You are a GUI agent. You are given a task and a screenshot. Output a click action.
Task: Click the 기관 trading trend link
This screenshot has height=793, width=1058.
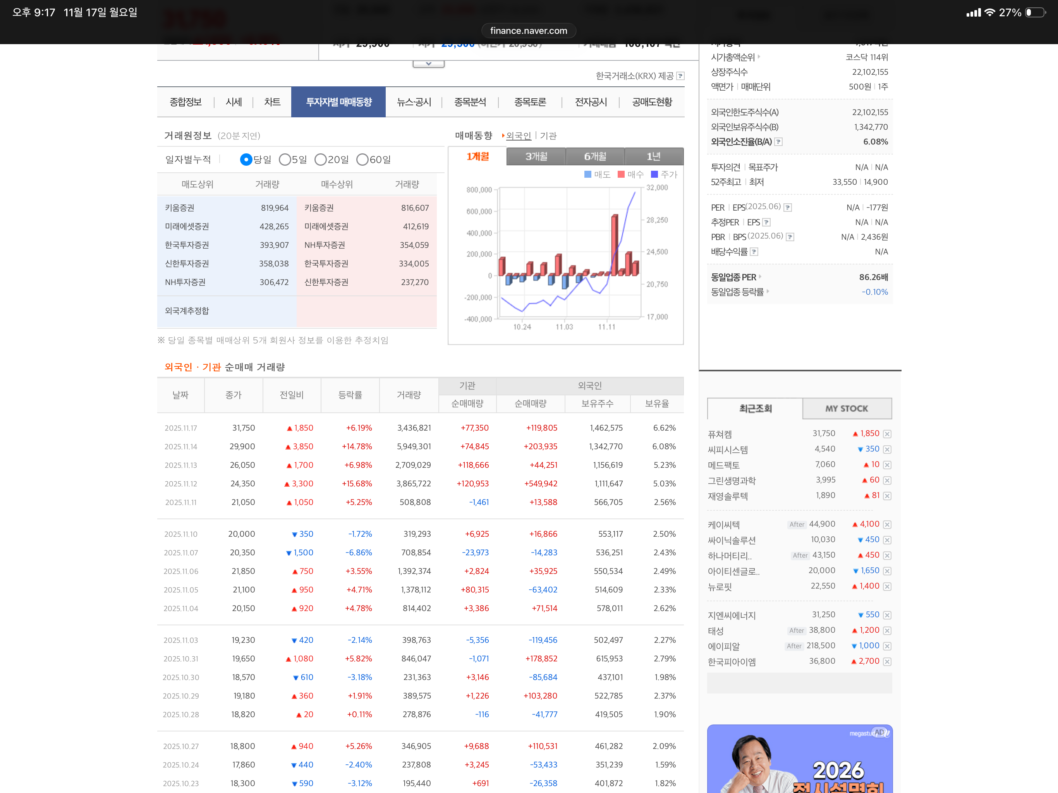click(x=548, y=136)
